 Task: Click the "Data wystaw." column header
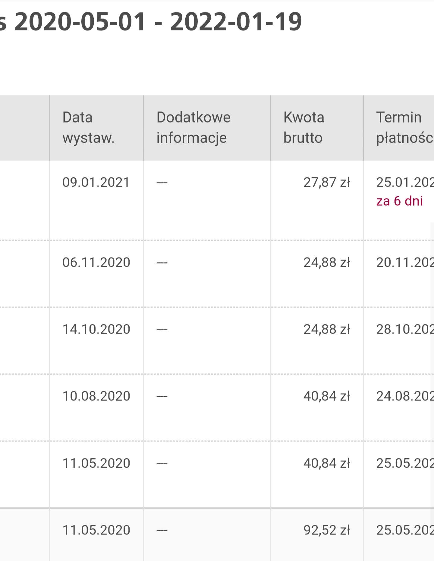click(88, 127)
